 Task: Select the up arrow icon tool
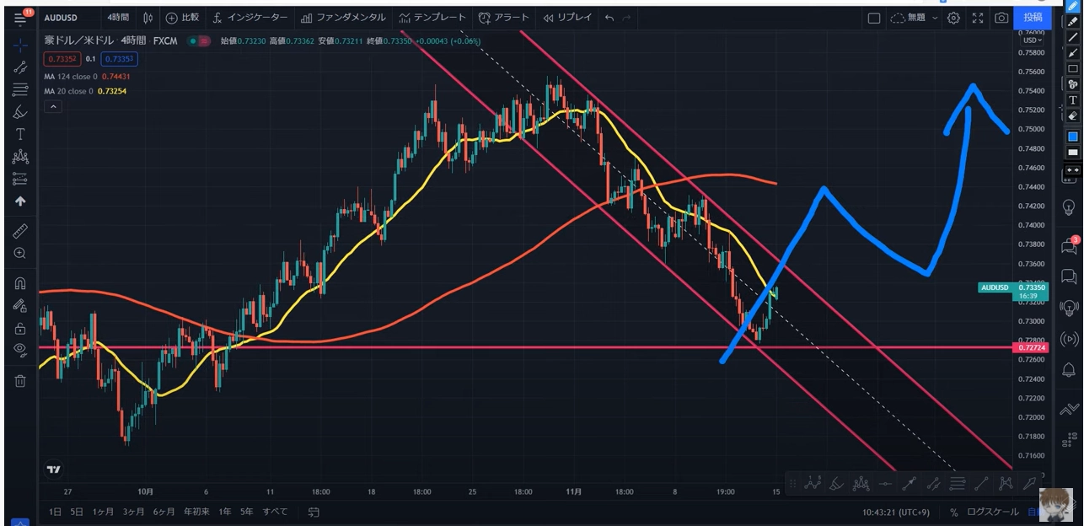click(20, 201)
